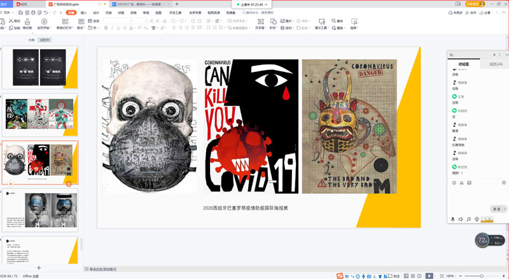Click the emoji icon in discussion panel
This screenshot has width=509, height=279.
pyautogui.click(x=454, y=183)
